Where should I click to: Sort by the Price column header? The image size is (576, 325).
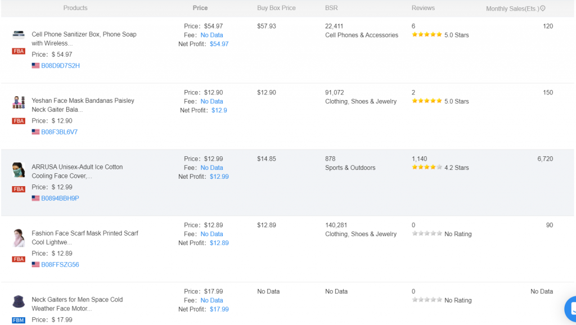pyautogui.click(x=200, y=8)
